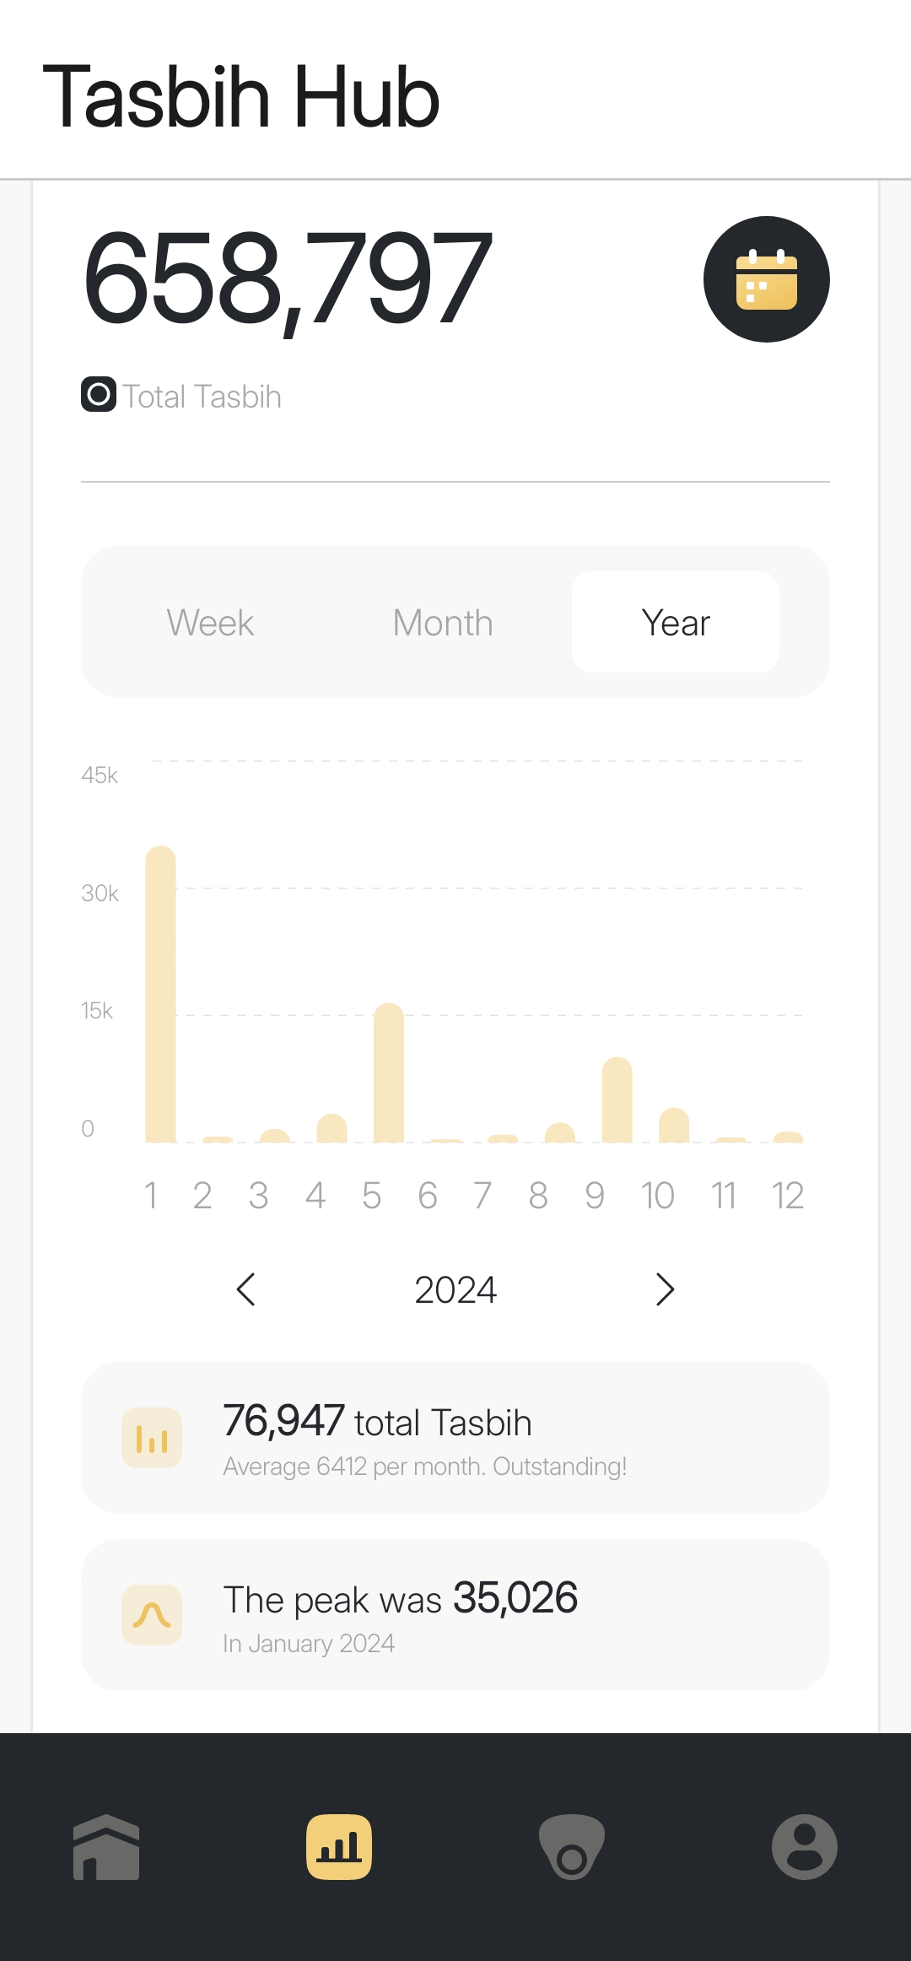Open the calendar date picker
Viewport: 911px width, 1961px height.
click(x=766, y=279)
